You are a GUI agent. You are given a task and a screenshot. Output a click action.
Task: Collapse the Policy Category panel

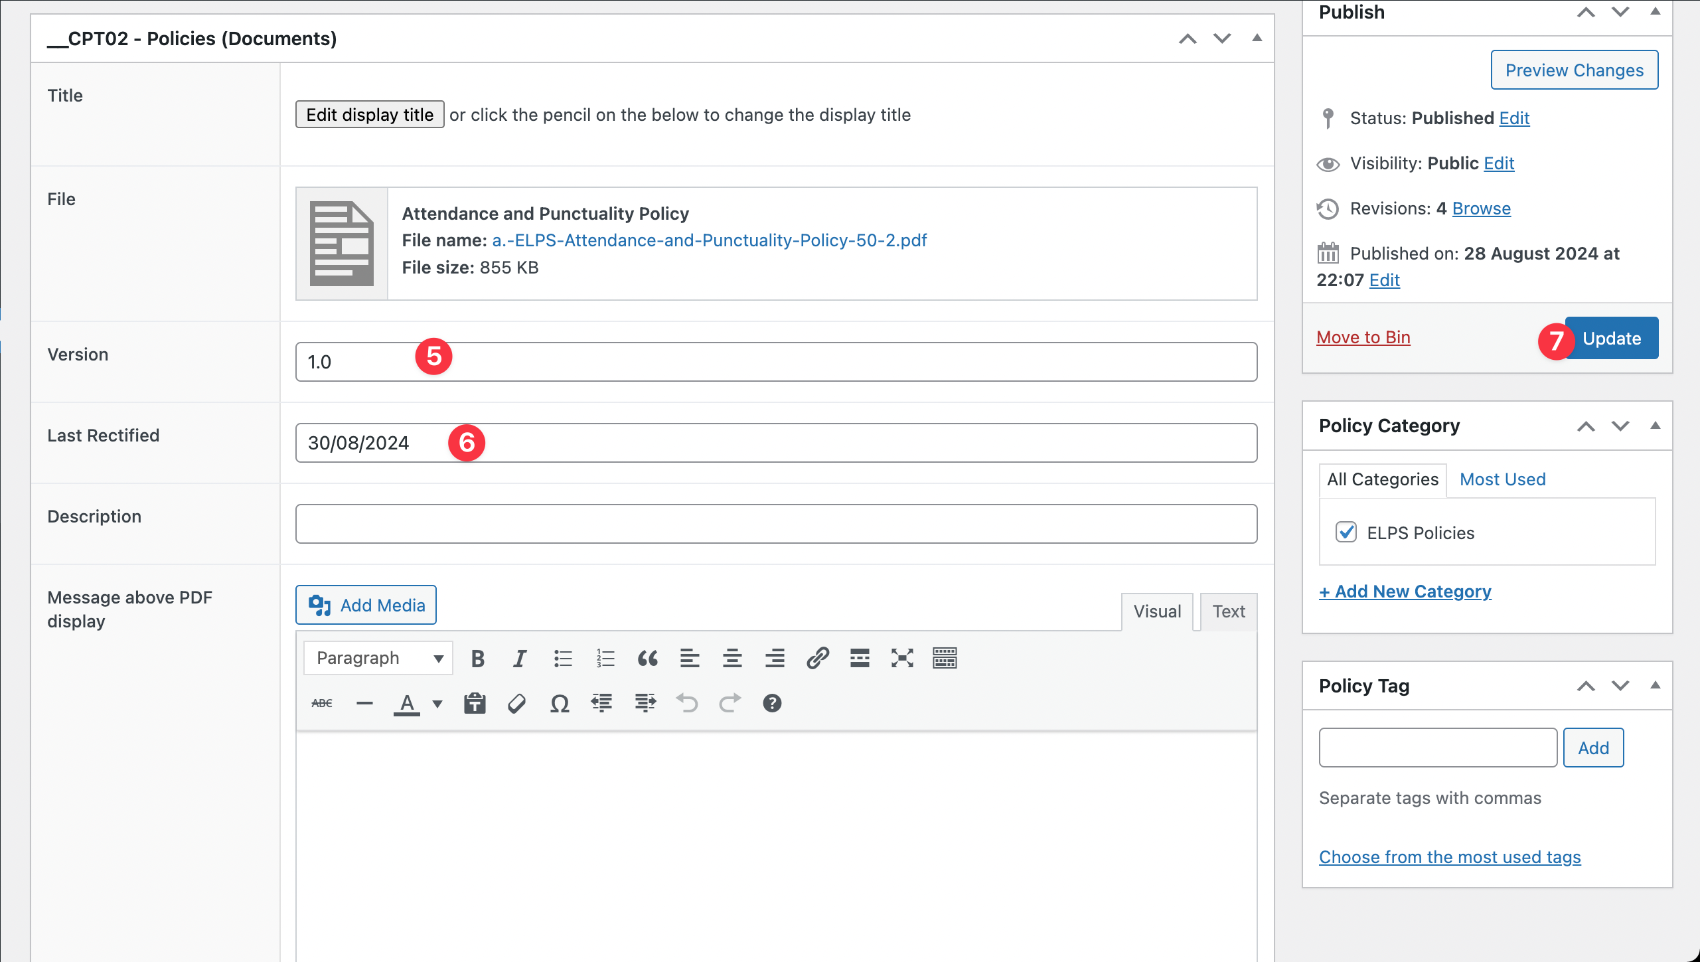(x=1655, y=426)
